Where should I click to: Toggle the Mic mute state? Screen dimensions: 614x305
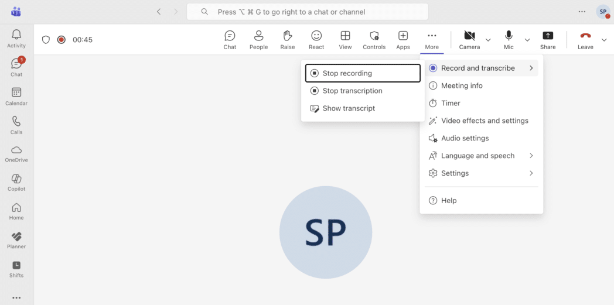509,39
